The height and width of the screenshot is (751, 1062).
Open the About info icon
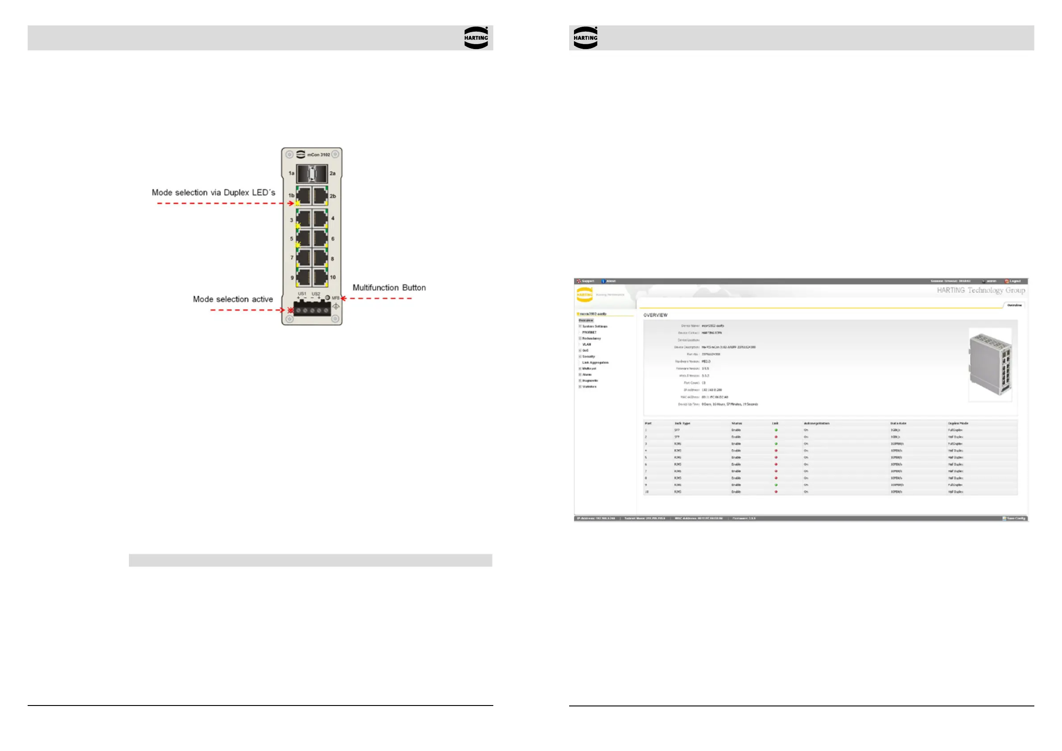coord(603,281)
